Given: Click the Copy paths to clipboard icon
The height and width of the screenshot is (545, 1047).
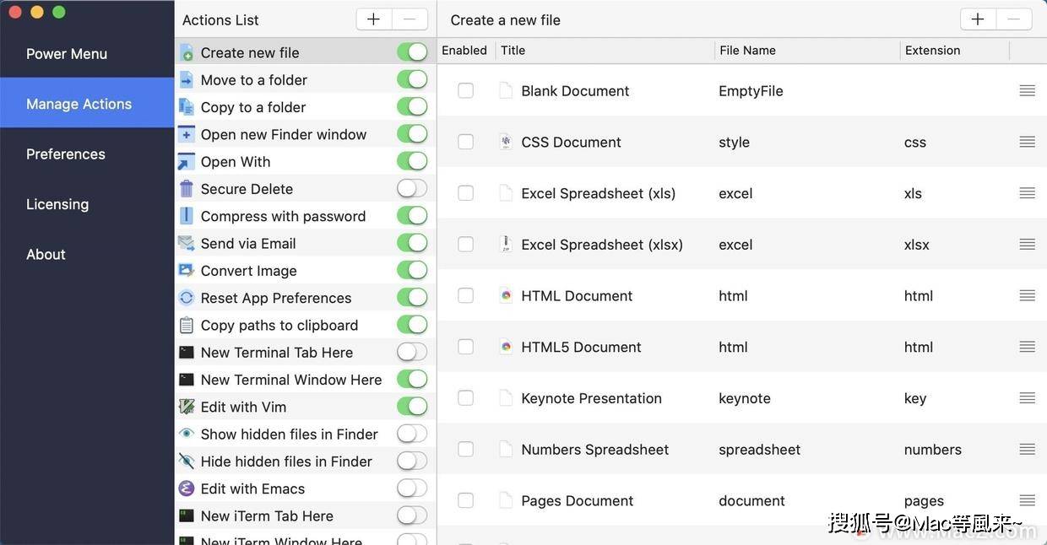Looking at the screenshot, I should [187, 325].
